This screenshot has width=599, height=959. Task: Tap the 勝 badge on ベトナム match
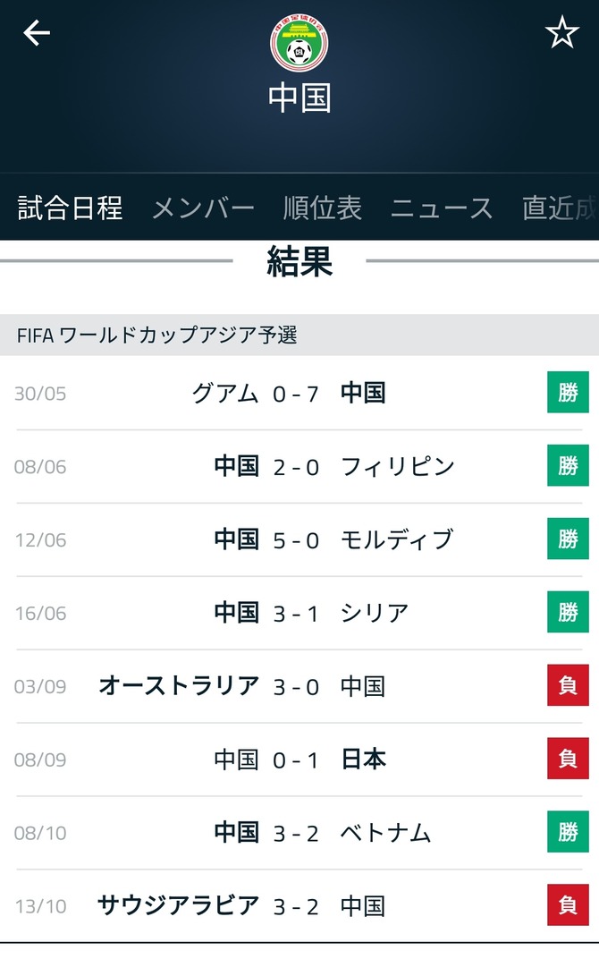click(568, 832)
